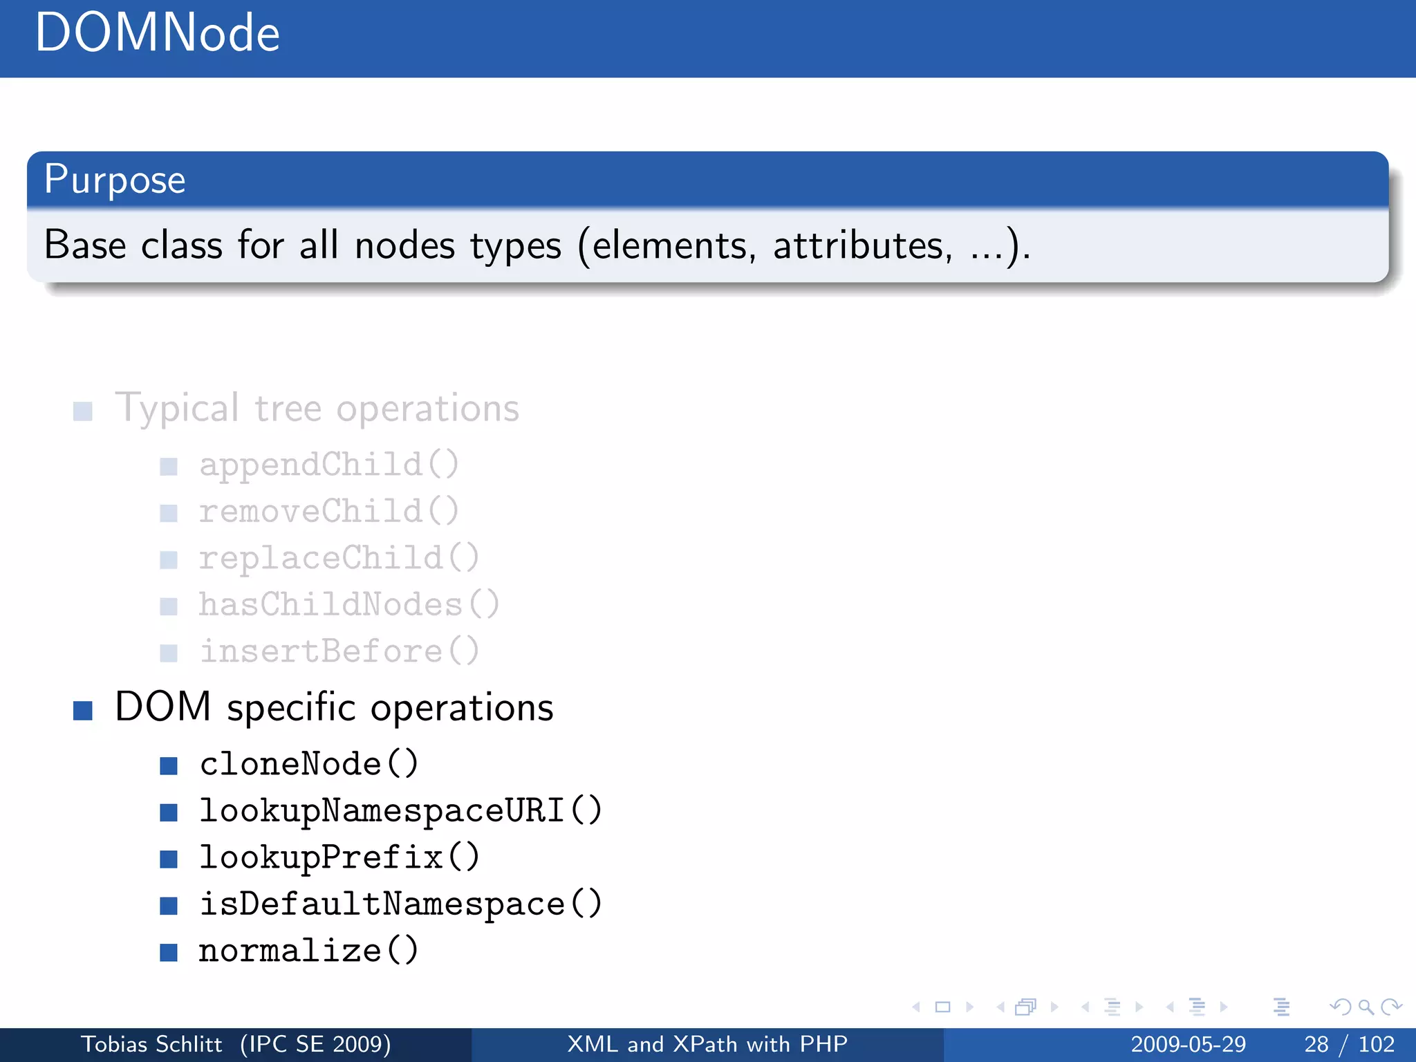Click the go-forward curved arrow icon
The height and width of the screenshot is (1062, 1416).
point(1390,1007)
